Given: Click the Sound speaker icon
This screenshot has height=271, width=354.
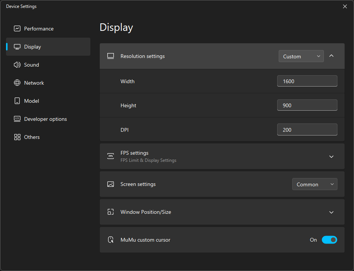Looking at the screenshot, I should click(17, 65).
